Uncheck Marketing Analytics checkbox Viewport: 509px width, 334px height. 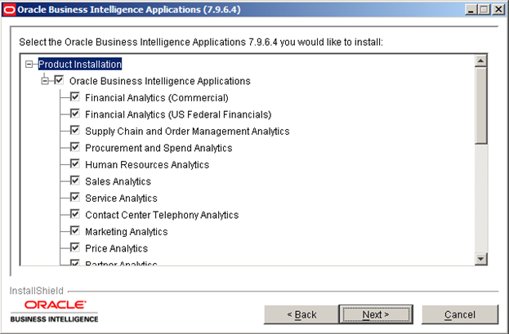(75, 230)
